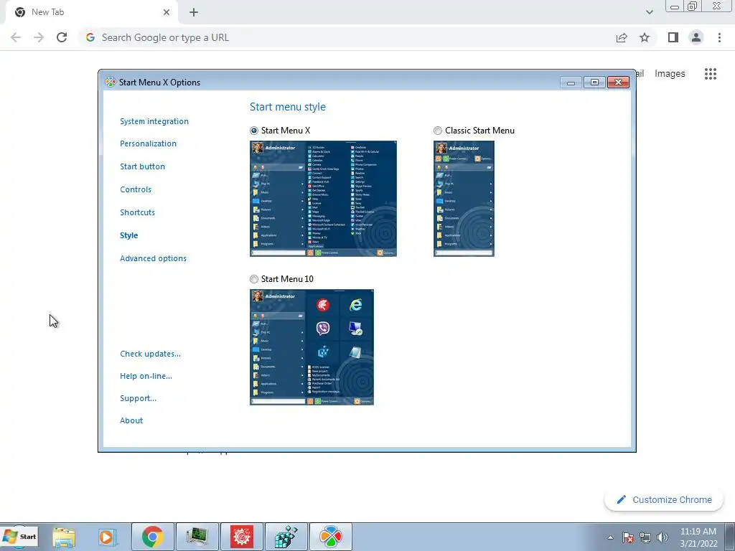Open the Chrome profile avatar
The height and width of the screenshot is (551, 735).
click(x=696, y=37)
